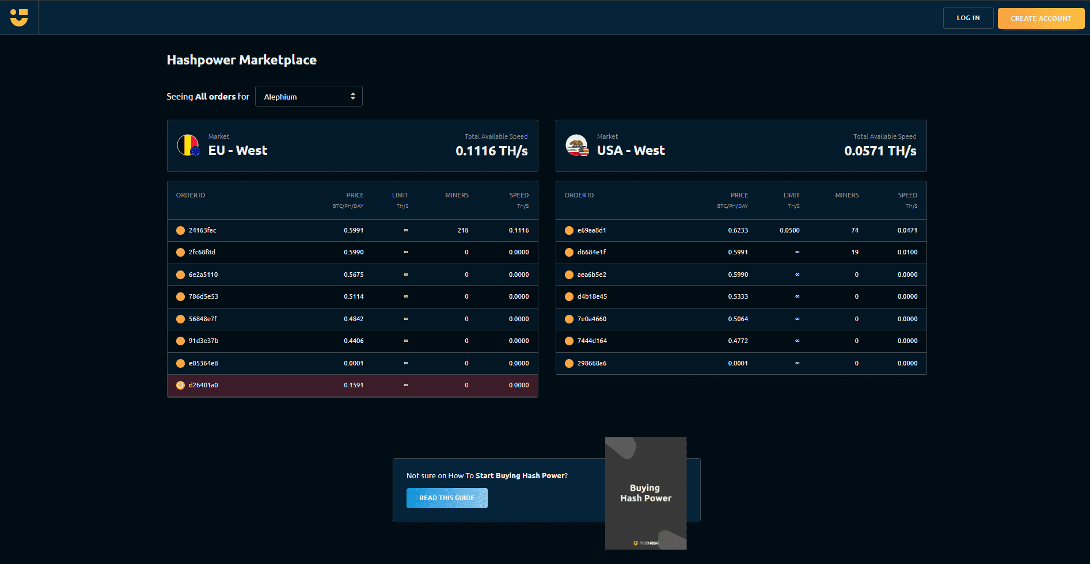Click the EU - West MINERS column header
Viewport: 1090px width, 564px height.
tap(457, 195)
